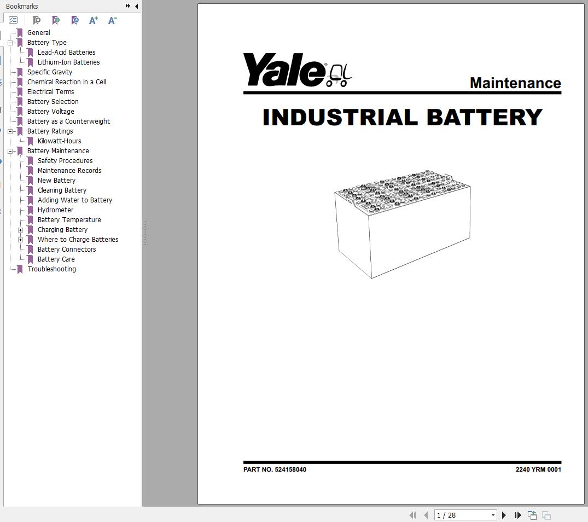Image resolution: width=588 pixels, height=522 pixels.
Task: Open the General bookmark
Action: point(39,33)
